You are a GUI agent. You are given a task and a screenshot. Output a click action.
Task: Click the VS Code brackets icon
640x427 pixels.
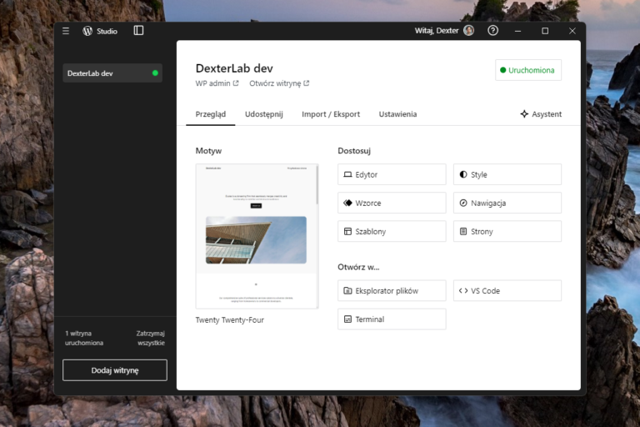tap(463, 290)
